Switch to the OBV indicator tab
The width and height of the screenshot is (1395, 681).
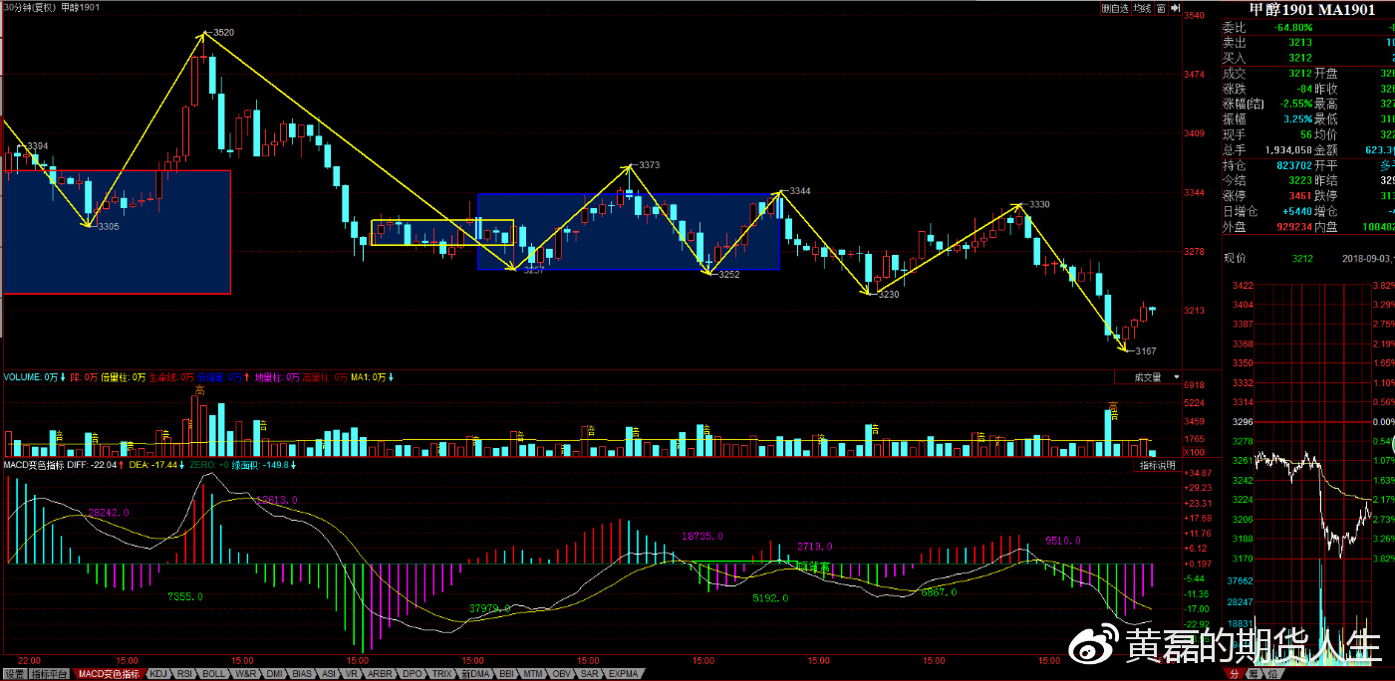coord(562,674)
